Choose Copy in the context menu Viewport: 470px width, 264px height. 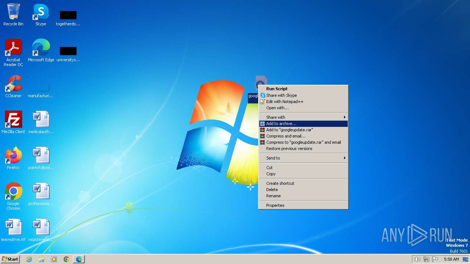tap(303, 174)
